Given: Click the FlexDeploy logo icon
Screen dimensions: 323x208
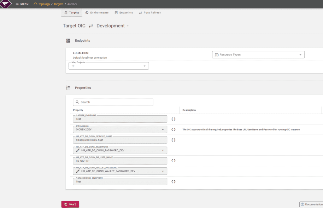Looking at the screenshot, I should [6, 4].
